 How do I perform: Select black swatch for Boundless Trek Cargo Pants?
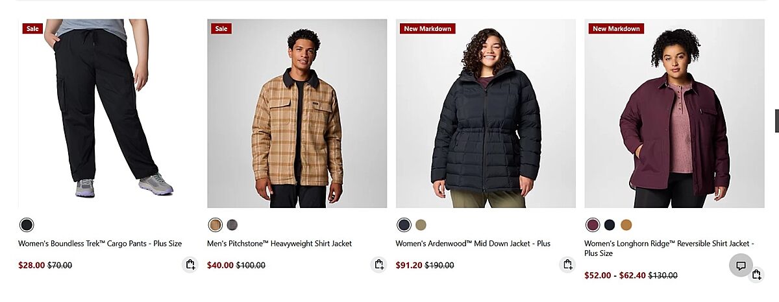tap(27, 225)
